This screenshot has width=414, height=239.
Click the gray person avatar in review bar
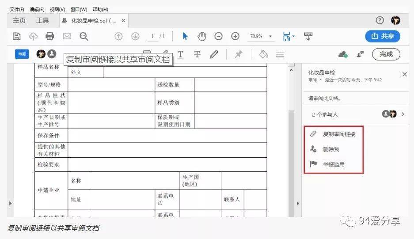52,54
